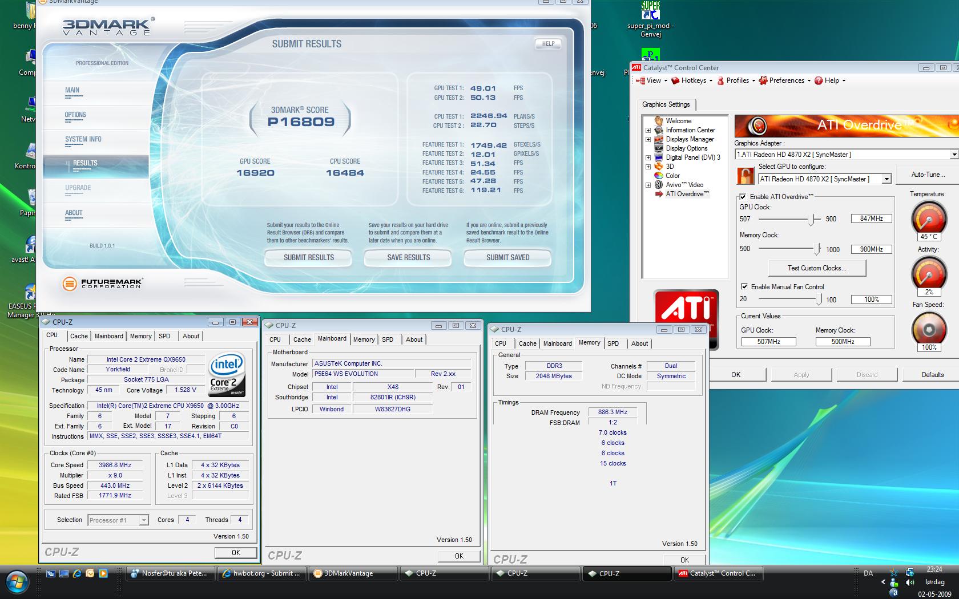Open the Windows Start orb

coord(17,582)
